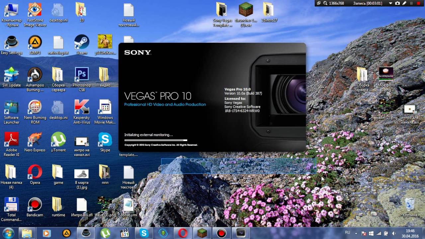
Task: Select the Nero Burning ROM shortcut
Action: [35, 112]
